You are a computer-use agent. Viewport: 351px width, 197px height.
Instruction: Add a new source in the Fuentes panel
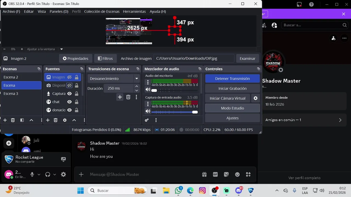[48, 120]
